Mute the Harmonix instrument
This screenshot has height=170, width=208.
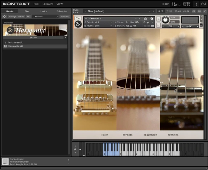click(x=159, y=25)
